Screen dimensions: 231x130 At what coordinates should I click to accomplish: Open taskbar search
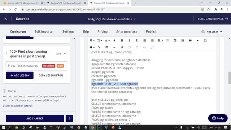pos(10,127)
